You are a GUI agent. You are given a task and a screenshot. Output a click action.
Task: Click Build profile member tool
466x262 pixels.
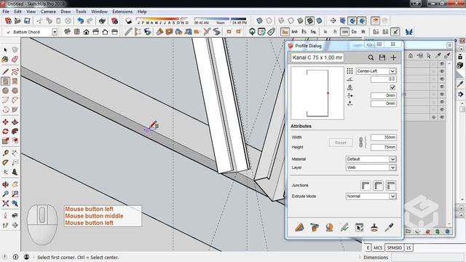tap(299, 228)
